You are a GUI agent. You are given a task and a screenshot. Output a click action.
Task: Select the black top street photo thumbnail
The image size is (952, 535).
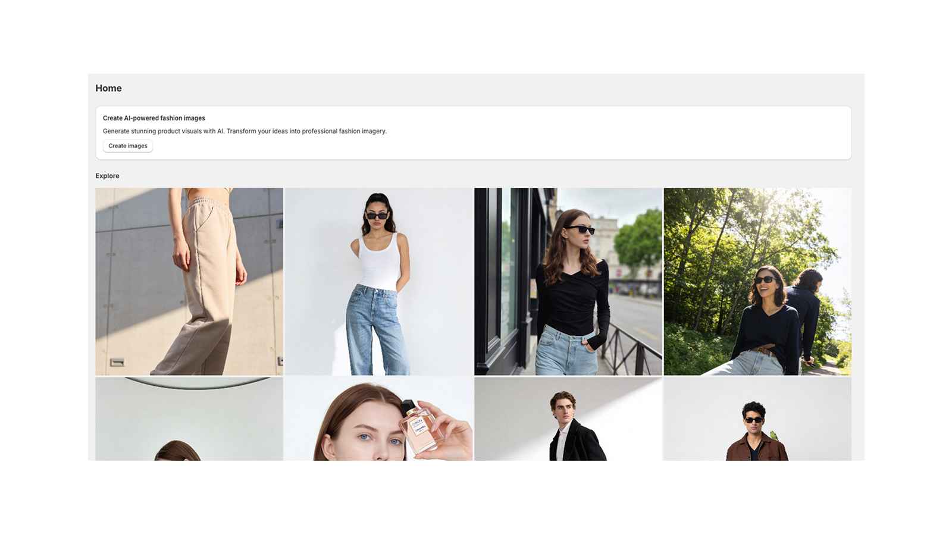click(568, 282)
